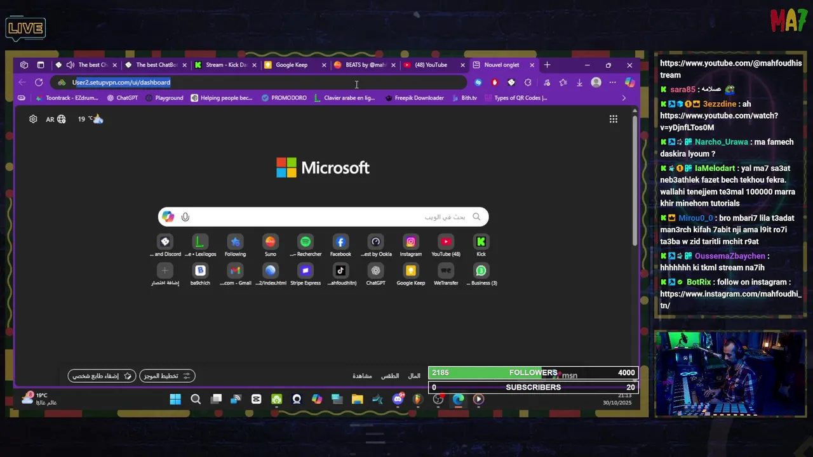The image size is (813, 457).
Task: Open the WeTransfer shortcut tile
Action: coord(446,274)
